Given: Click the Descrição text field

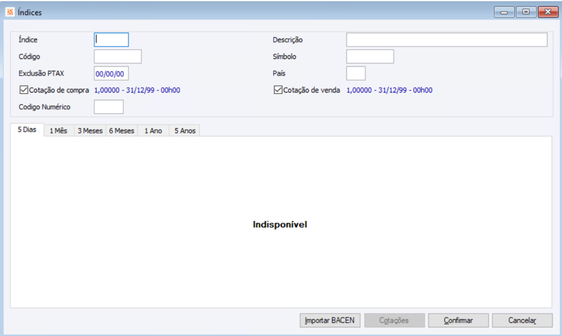Looking at the screenshot, I should coord(446,40).
